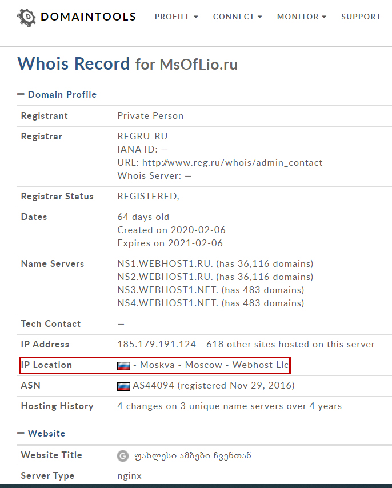The width and height of the screenshot is (392, 488).
Task: Click the 'Registrar Status' row label
Action: pyautogui.click(x=57, y=197)
